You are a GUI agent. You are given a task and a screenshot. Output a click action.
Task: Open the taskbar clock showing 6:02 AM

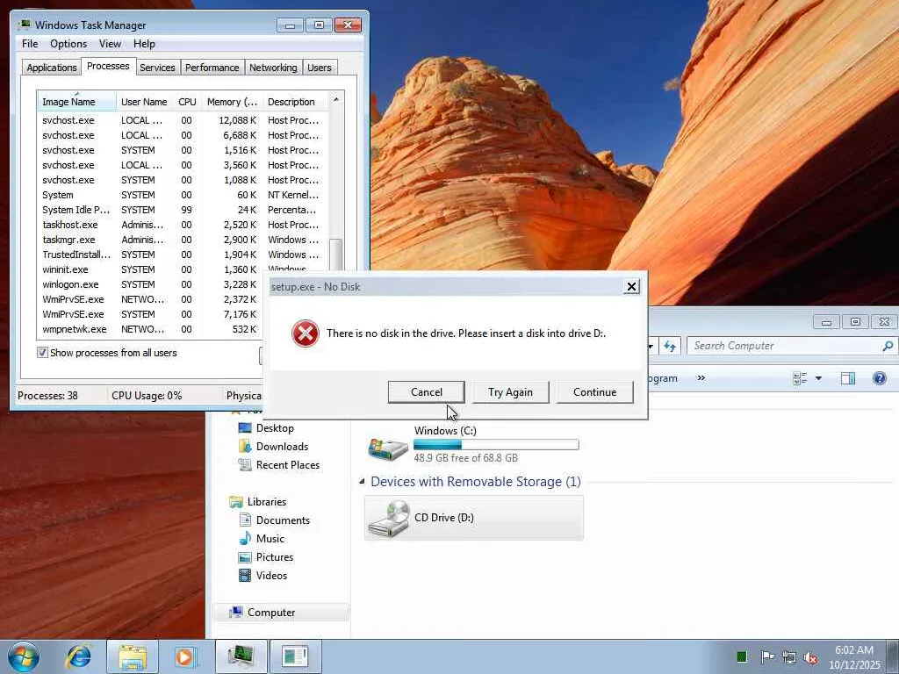point(853,657)
